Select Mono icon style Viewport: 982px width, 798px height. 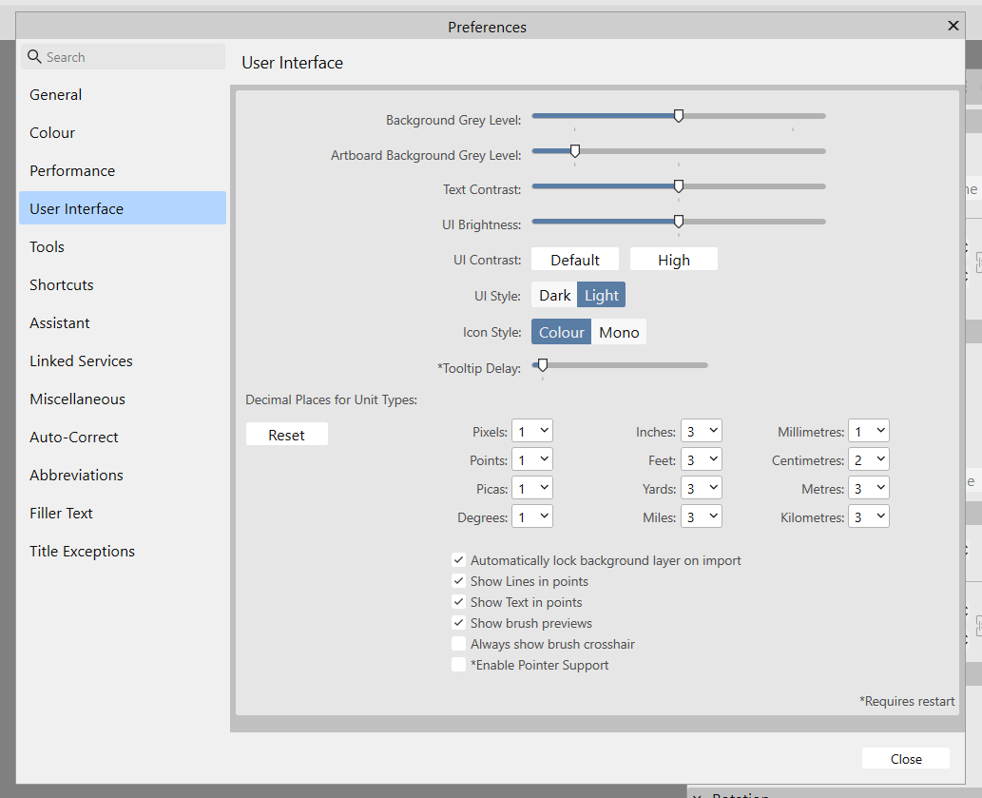coord(619,332)
